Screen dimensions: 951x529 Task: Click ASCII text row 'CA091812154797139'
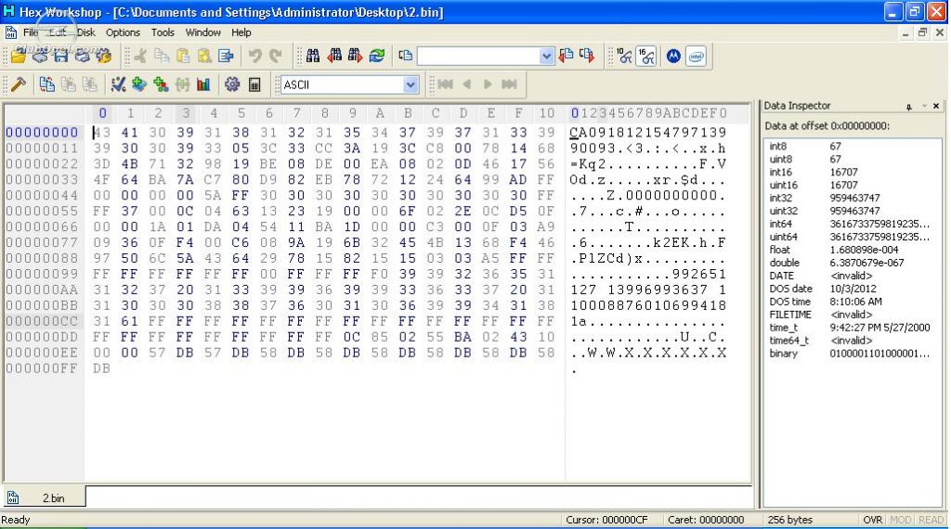point(647,132)
